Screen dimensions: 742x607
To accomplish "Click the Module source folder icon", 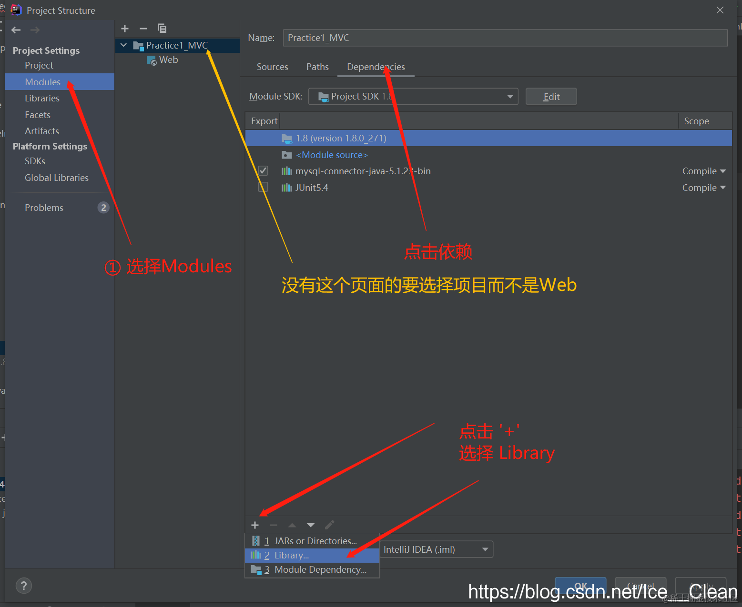I will [286, 155].
